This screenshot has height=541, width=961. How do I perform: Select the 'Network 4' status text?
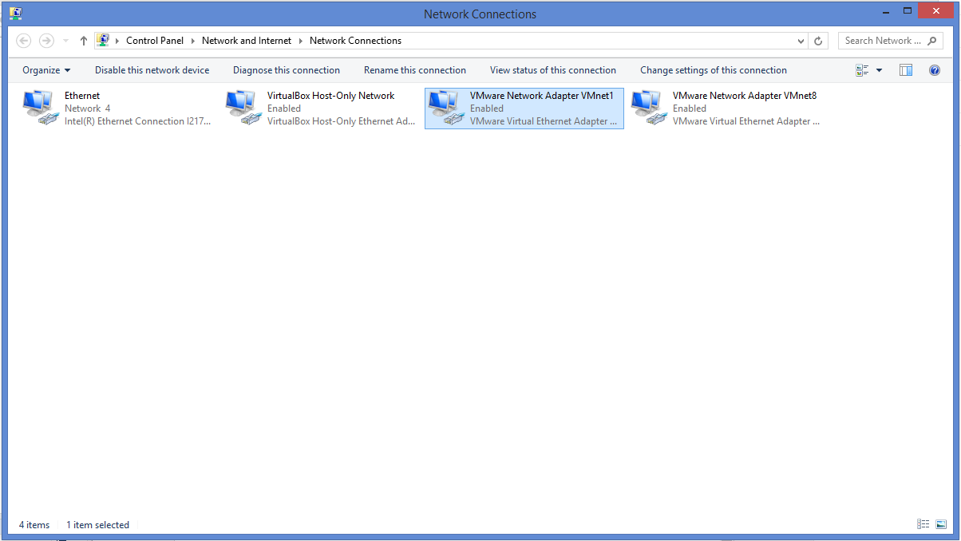point(88,109)
